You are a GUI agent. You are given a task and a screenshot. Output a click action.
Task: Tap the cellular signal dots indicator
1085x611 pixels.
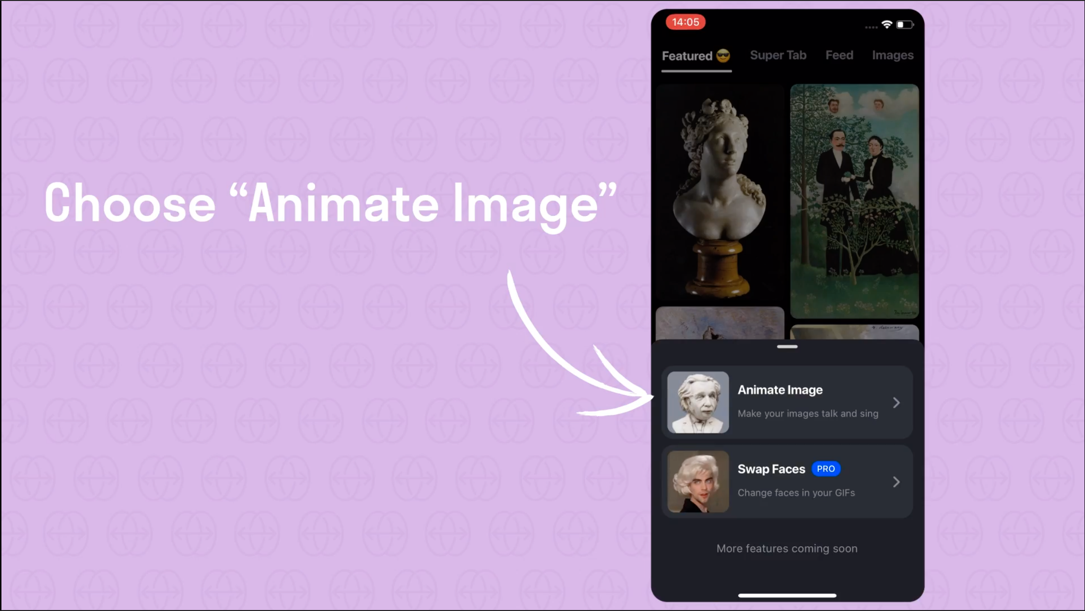pyautogui.click(x=871, y=27)
